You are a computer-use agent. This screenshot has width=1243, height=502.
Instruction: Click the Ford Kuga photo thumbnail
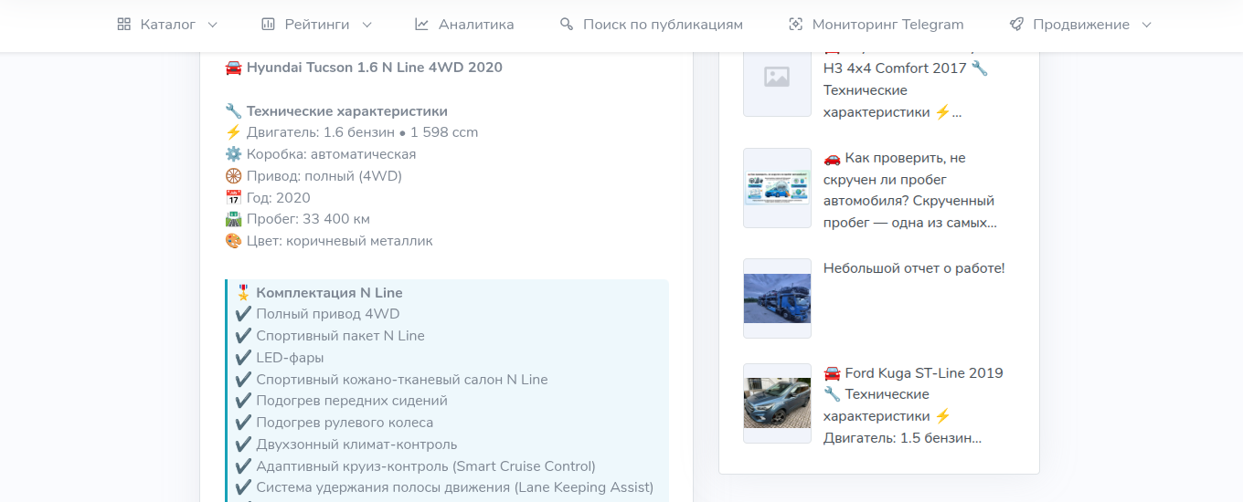[777, 403]
